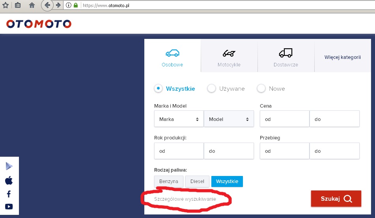Image resolution: width=375 pixels, height=218 pixels.
Task: Show site information icon in address bar
Action: [x=68, y=5]
